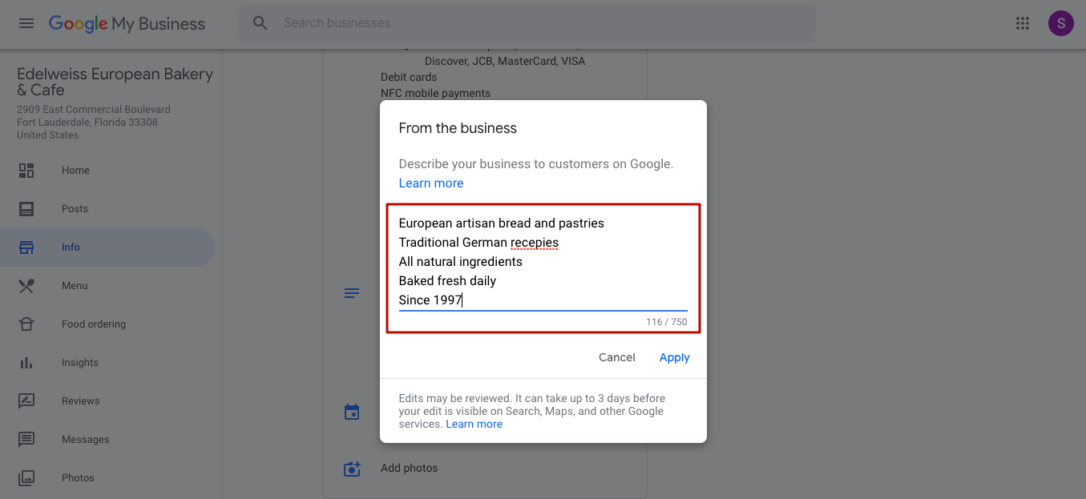
Task: Click the Google apps grid icon
Action: pos(1022,23)
